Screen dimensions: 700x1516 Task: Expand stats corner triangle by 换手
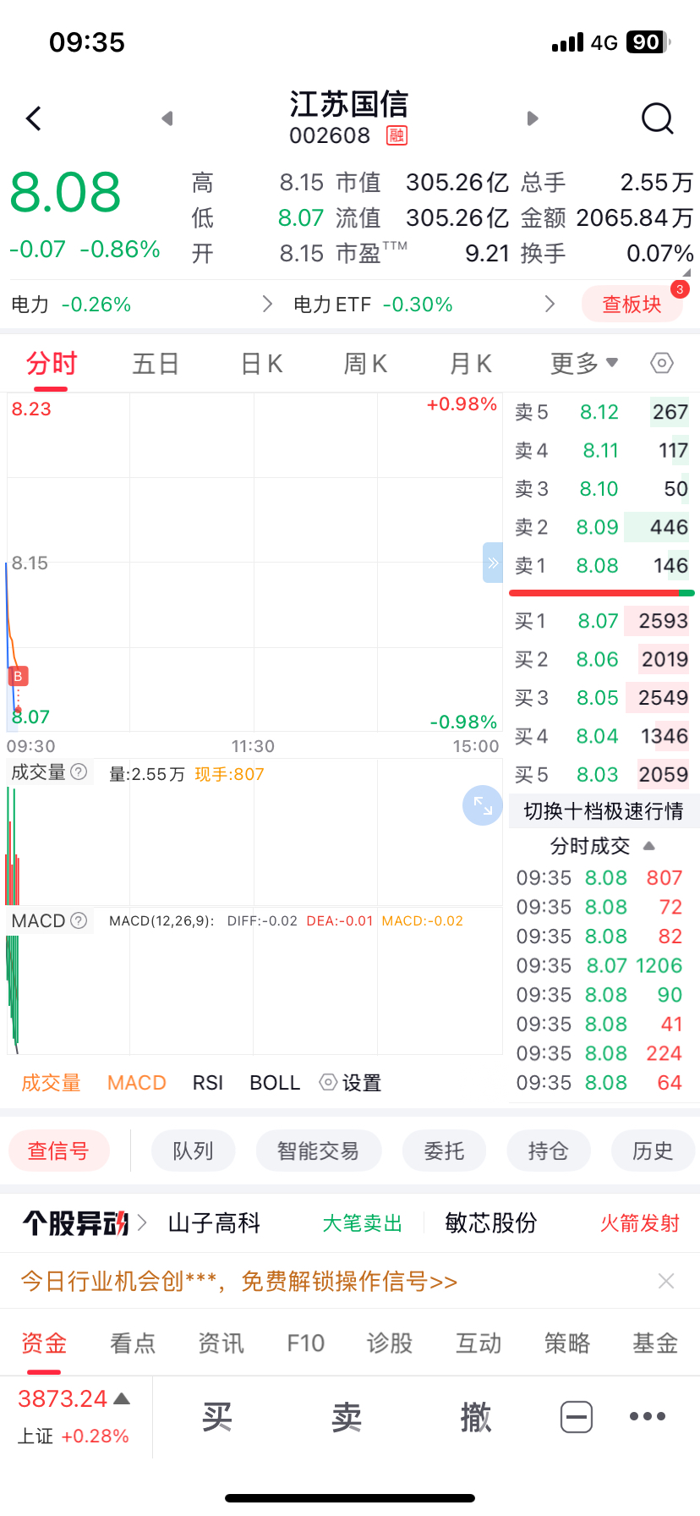pyautogui.click(x=686, y=272)
